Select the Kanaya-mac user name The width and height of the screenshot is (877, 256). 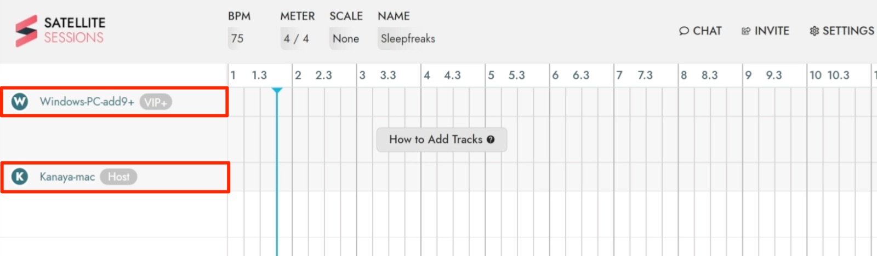pyautogui.click(x=67, y=177)
